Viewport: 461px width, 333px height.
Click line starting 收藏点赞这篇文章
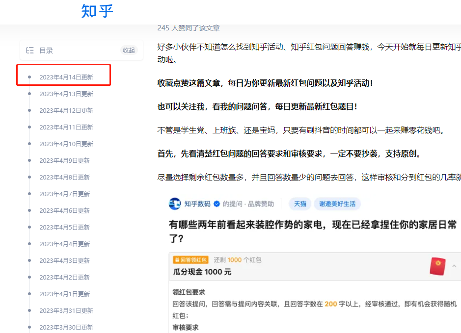(265, 83)
